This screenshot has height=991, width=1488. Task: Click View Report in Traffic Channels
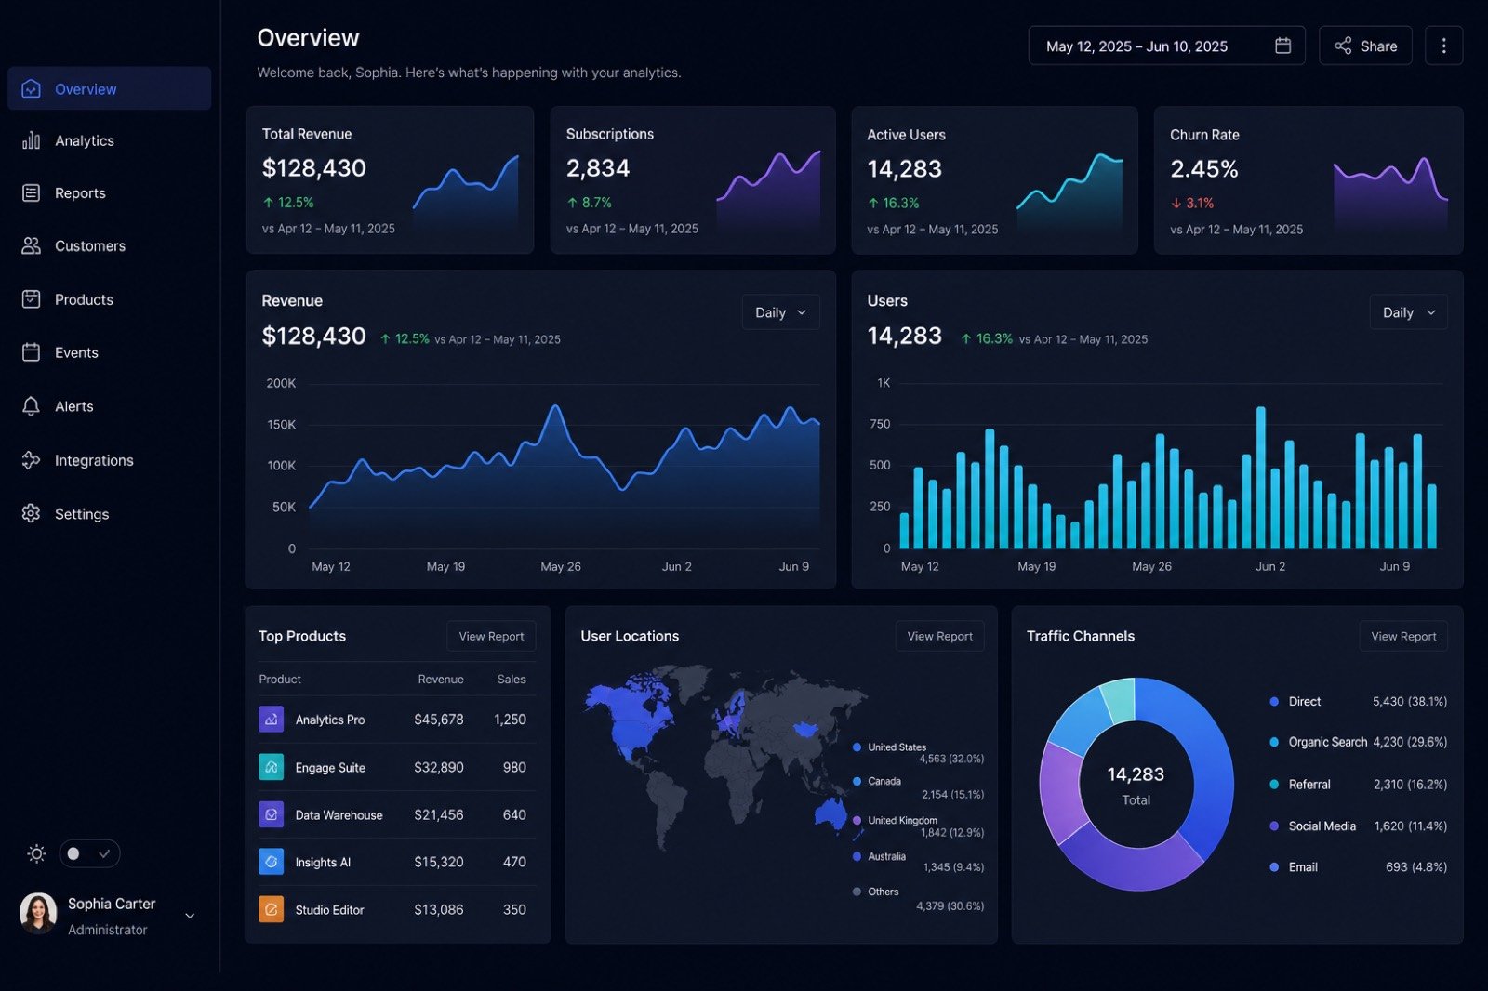click(x=1403, y=636)
